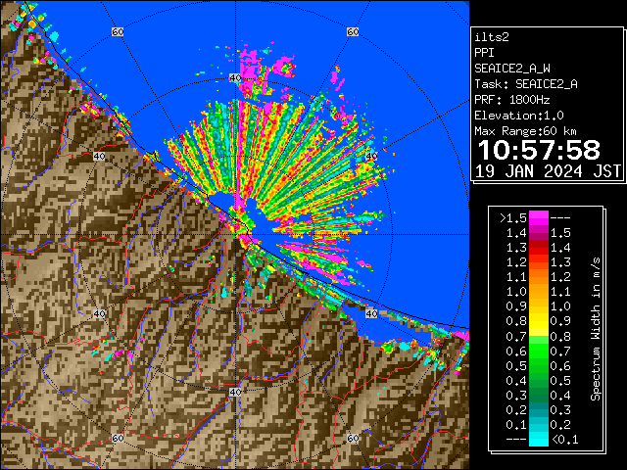
Task: Click the >1.5 legend label
Action: coord(513,218)
